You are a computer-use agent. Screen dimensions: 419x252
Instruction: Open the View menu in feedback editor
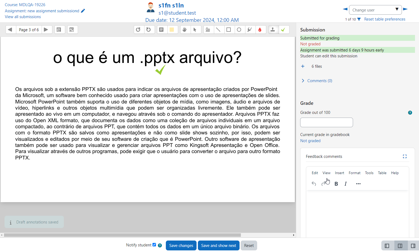pos(326,173)
